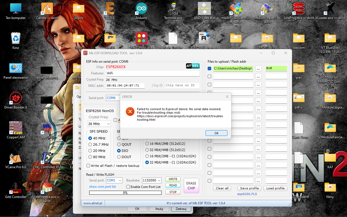The height and width of the screenshot is (217, 347).
Task: Open Ten komputer desktop icon
Action: 16,9
